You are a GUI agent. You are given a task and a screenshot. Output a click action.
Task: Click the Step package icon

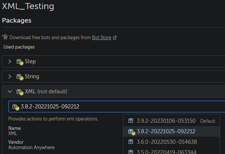point(20,62)
